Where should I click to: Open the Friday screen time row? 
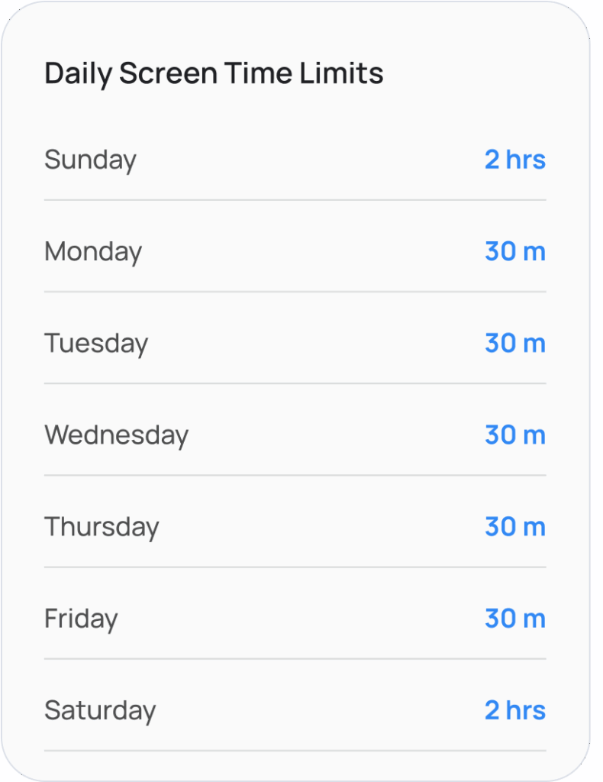pyautogui.click(x=295, y=618)
